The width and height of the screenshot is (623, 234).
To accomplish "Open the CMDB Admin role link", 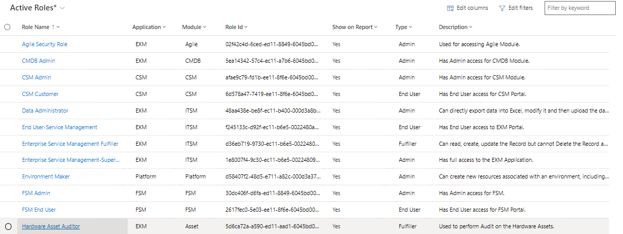I will (38, 61).
